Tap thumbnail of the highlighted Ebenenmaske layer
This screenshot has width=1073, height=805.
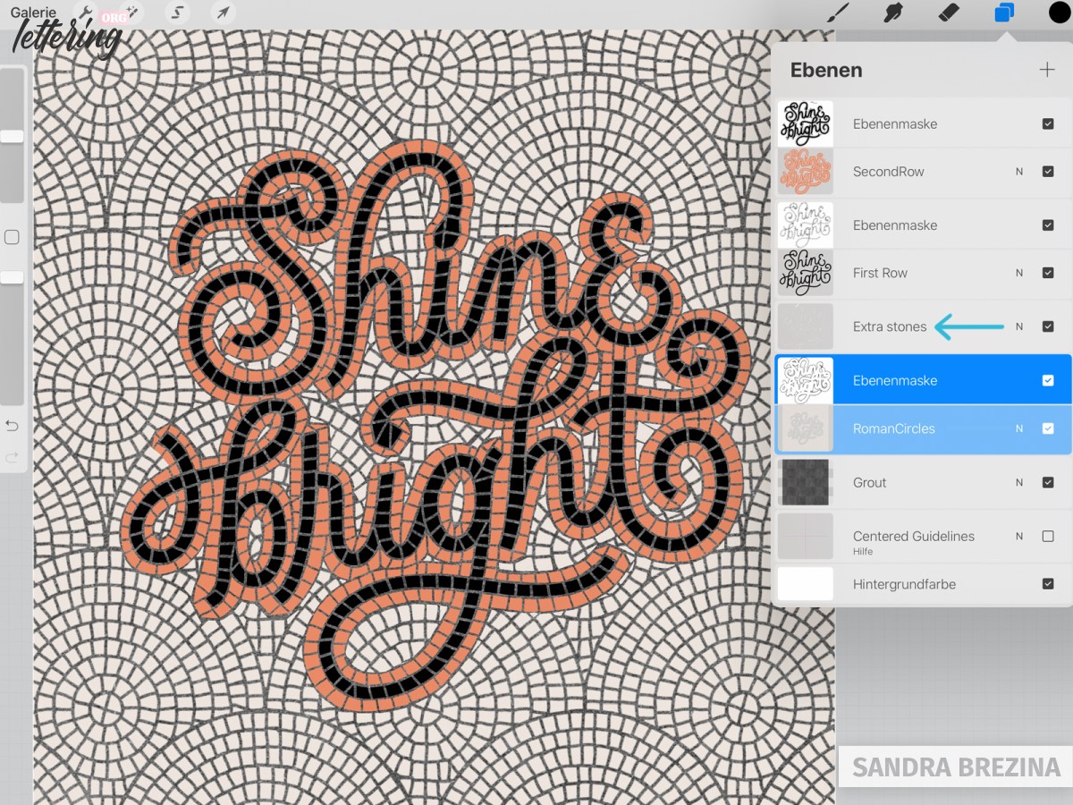(x=806, y=380)
